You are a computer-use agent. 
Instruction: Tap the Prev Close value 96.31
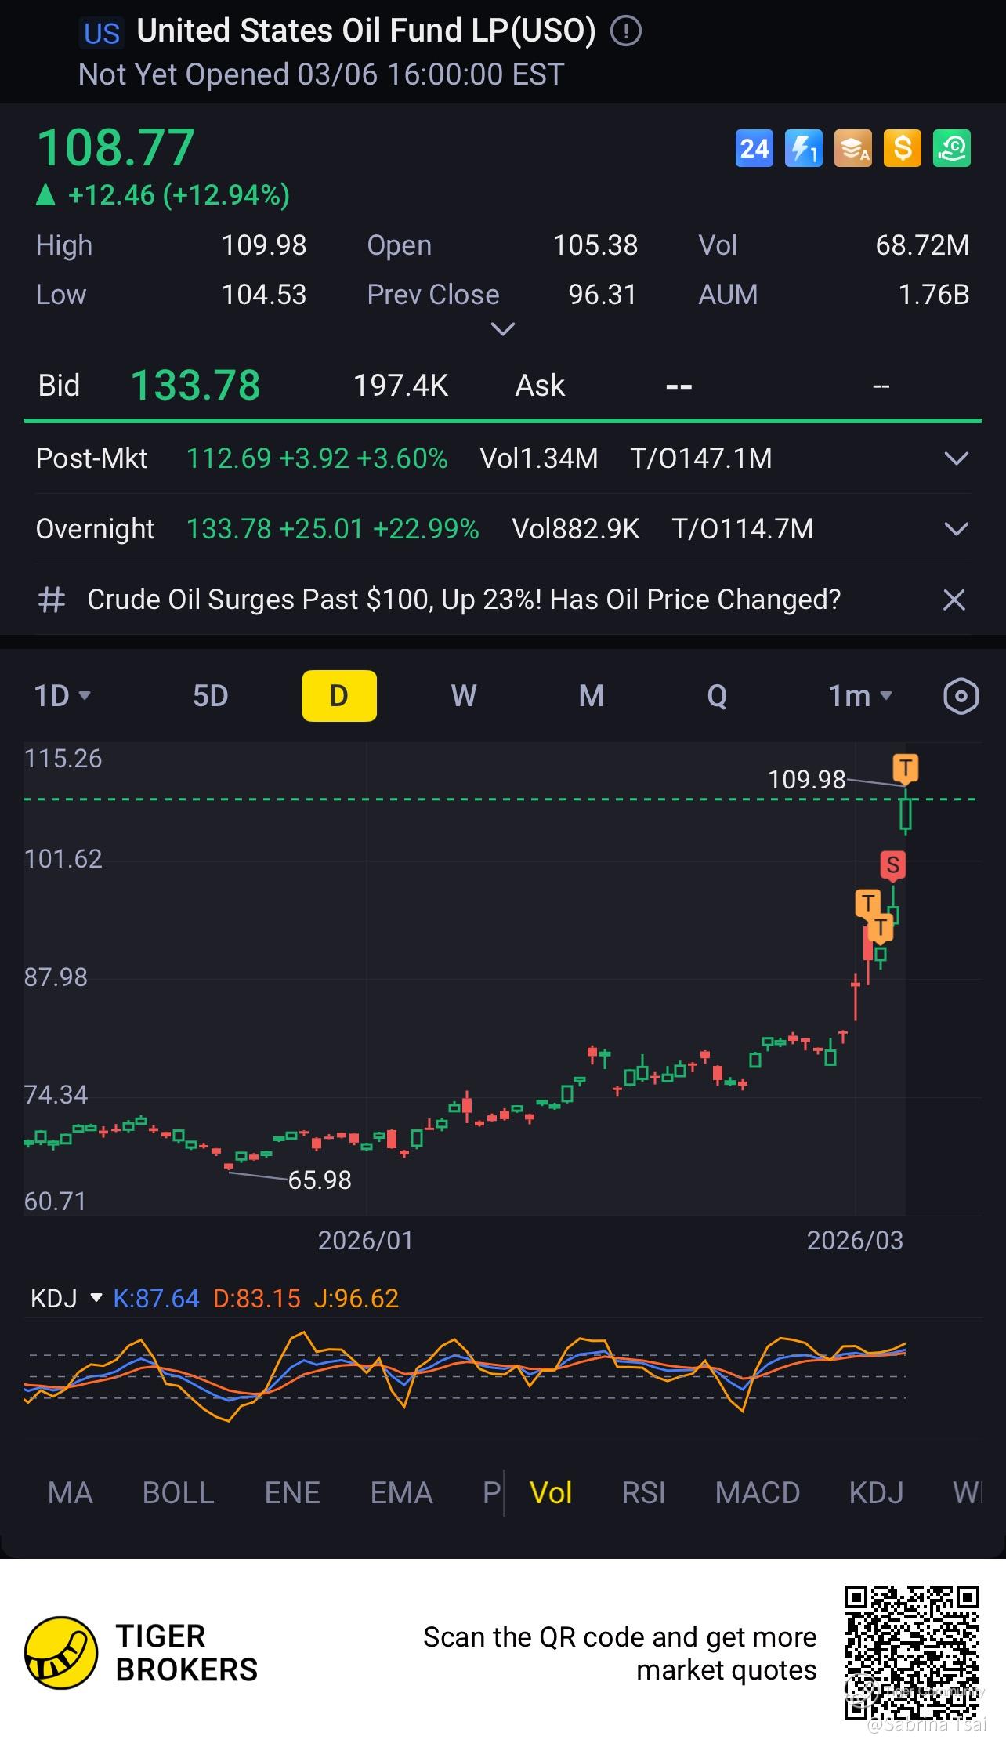[603, 295]
